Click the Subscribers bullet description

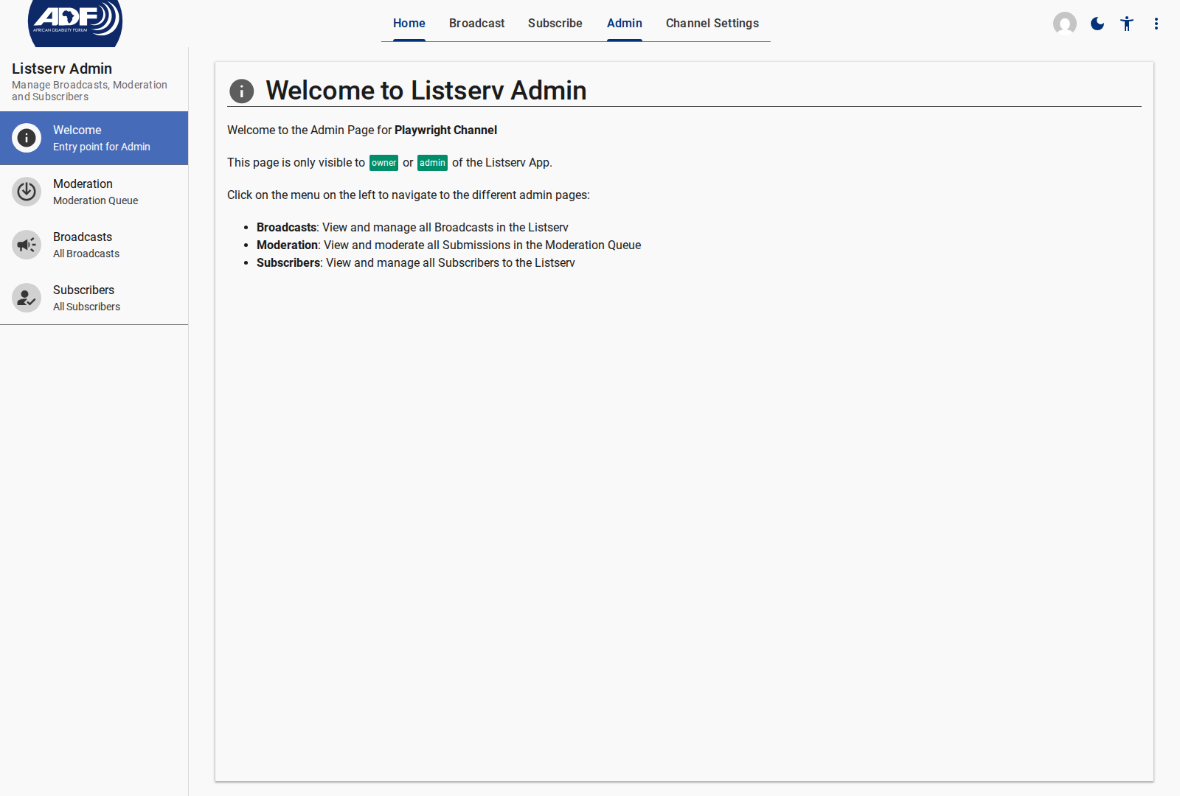click(x=416, y=263)
